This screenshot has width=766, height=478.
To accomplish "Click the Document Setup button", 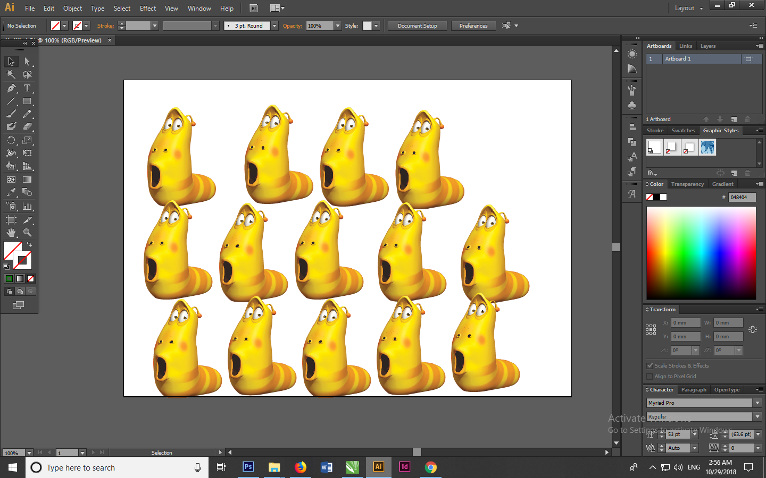I will 417,26.
